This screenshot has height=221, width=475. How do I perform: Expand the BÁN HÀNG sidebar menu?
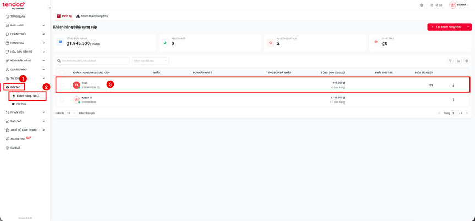(25, 25)
